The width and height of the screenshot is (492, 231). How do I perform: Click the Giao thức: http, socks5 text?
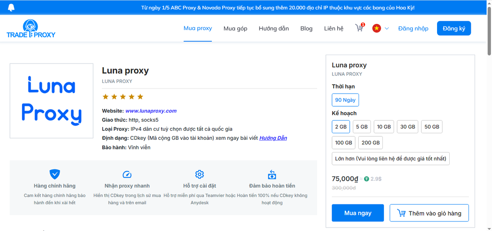tap(130, 120)
